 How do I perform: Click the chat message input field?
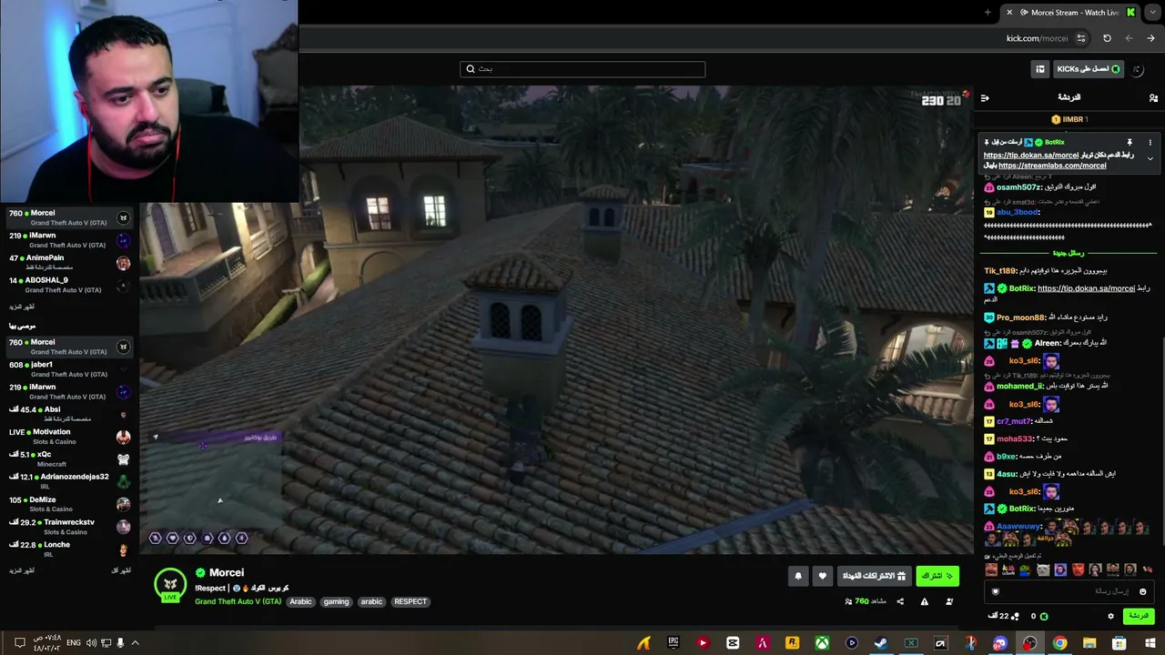tap(1068, 591)
